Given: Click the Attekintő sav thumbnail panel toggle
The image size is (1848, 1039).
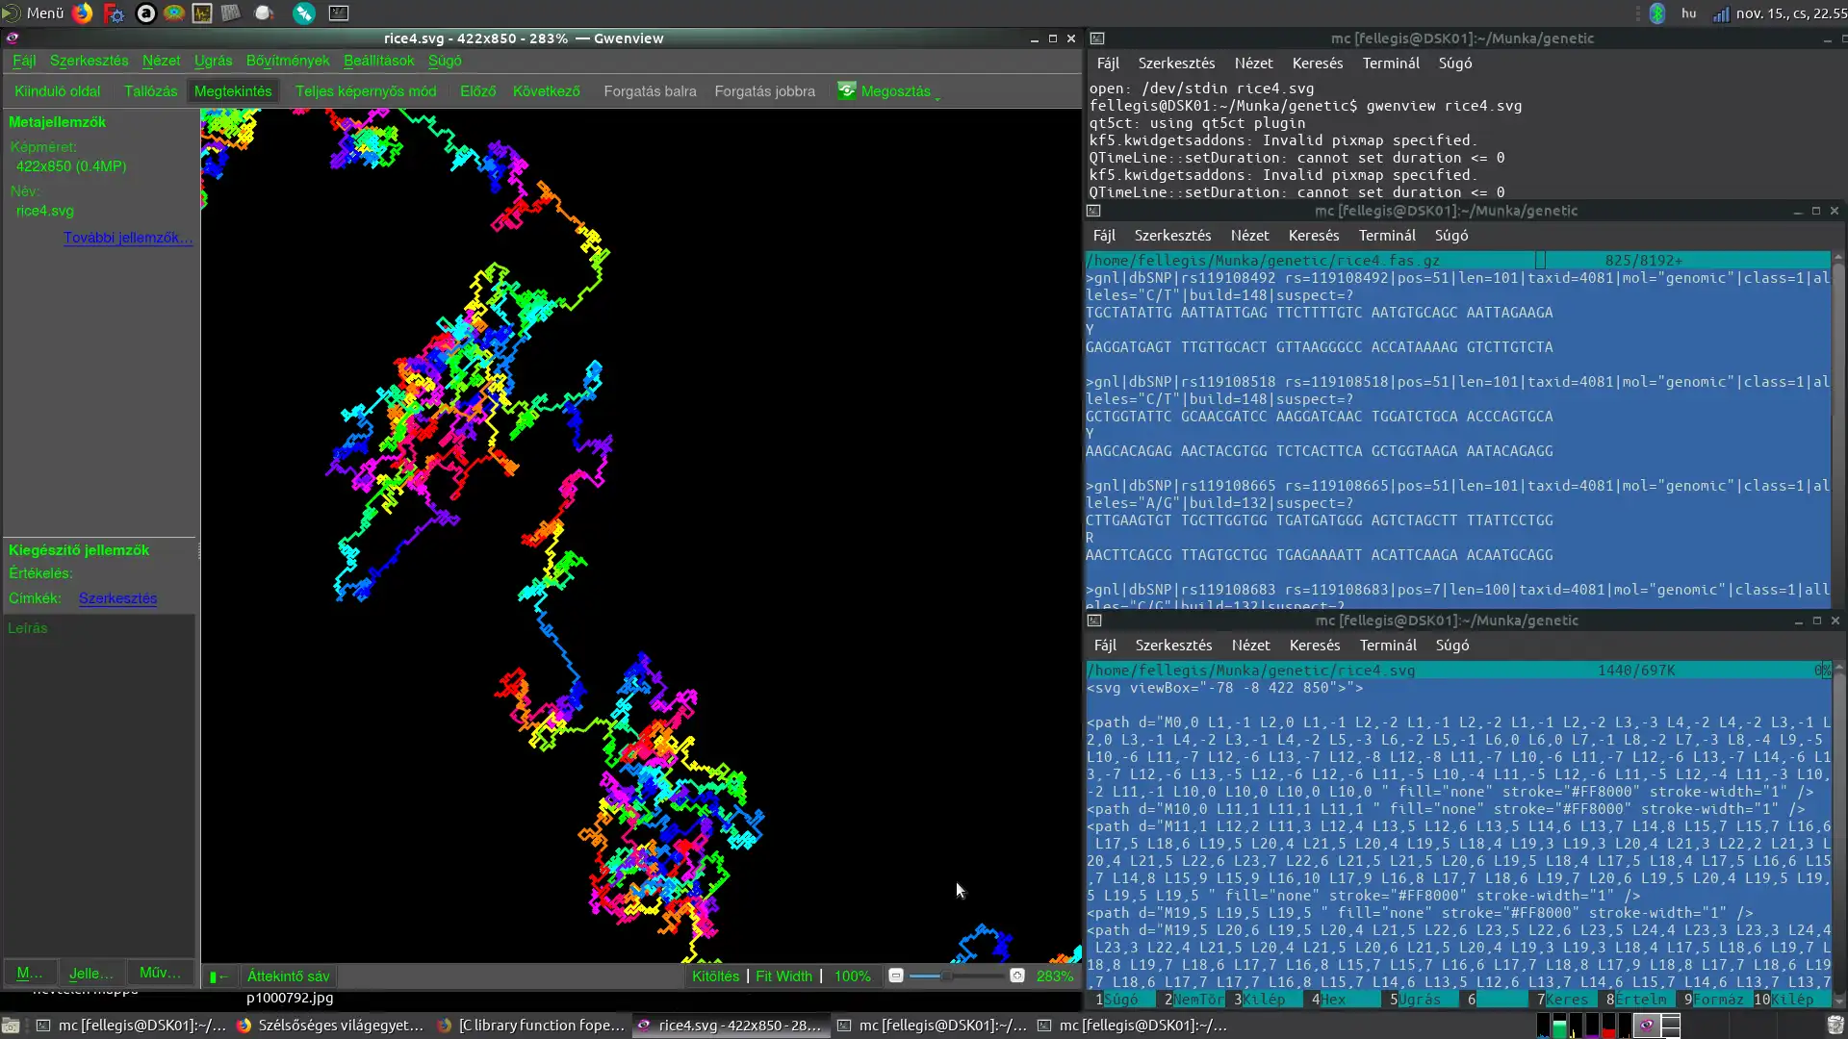Looking at the screenshot, I should [280, 976].
